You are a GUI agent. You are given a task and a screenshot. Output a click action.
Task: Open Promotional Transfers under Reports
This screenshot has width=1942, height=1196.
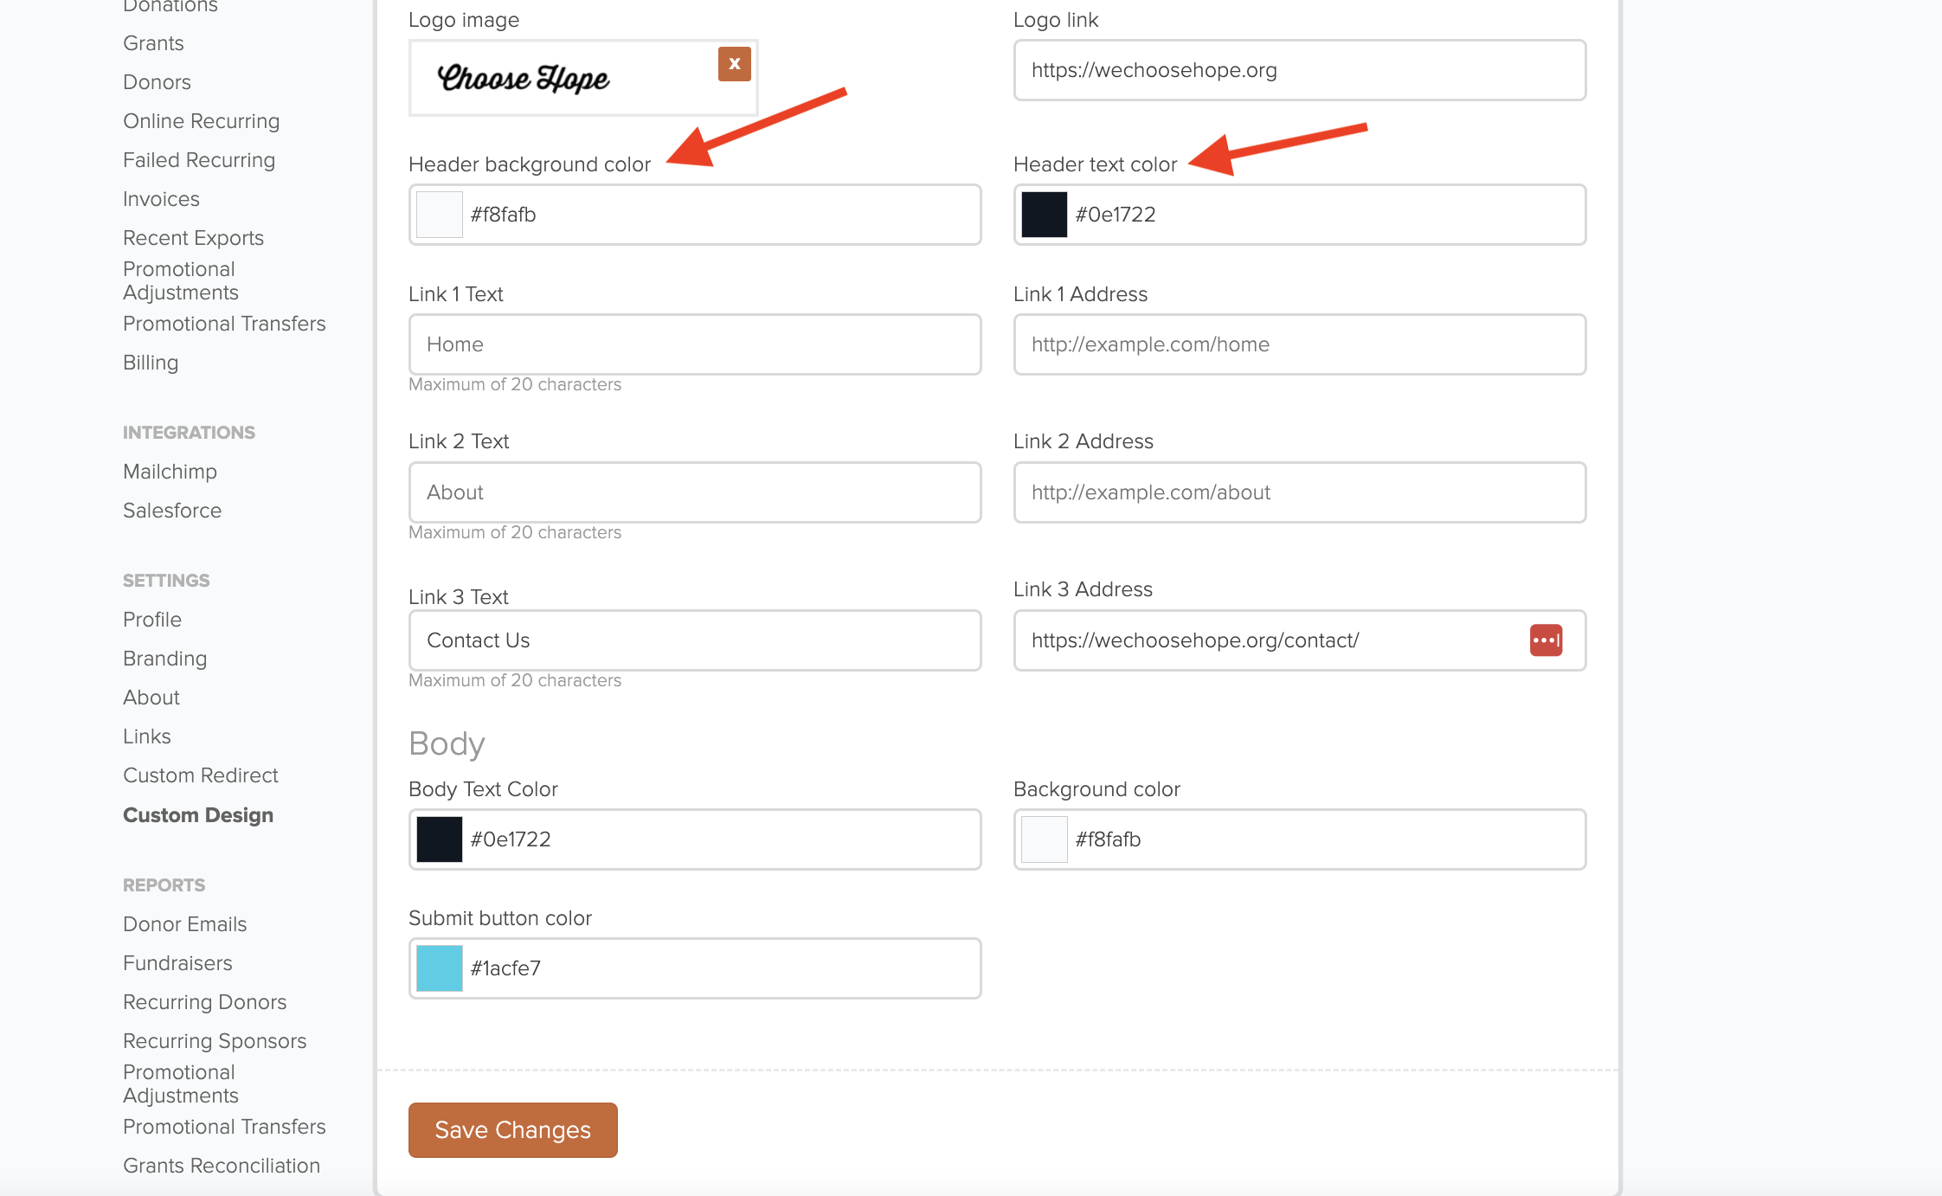tap(224, 1127)
